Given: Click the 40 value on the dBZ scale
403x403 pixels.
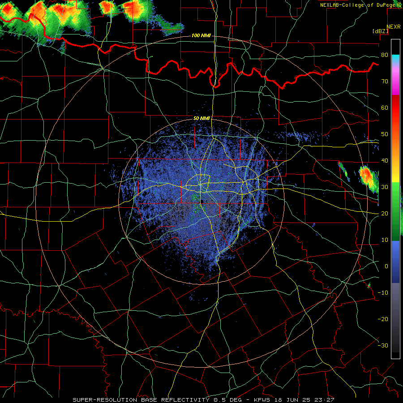Looking at the screenshot, I should pos(385,161).
